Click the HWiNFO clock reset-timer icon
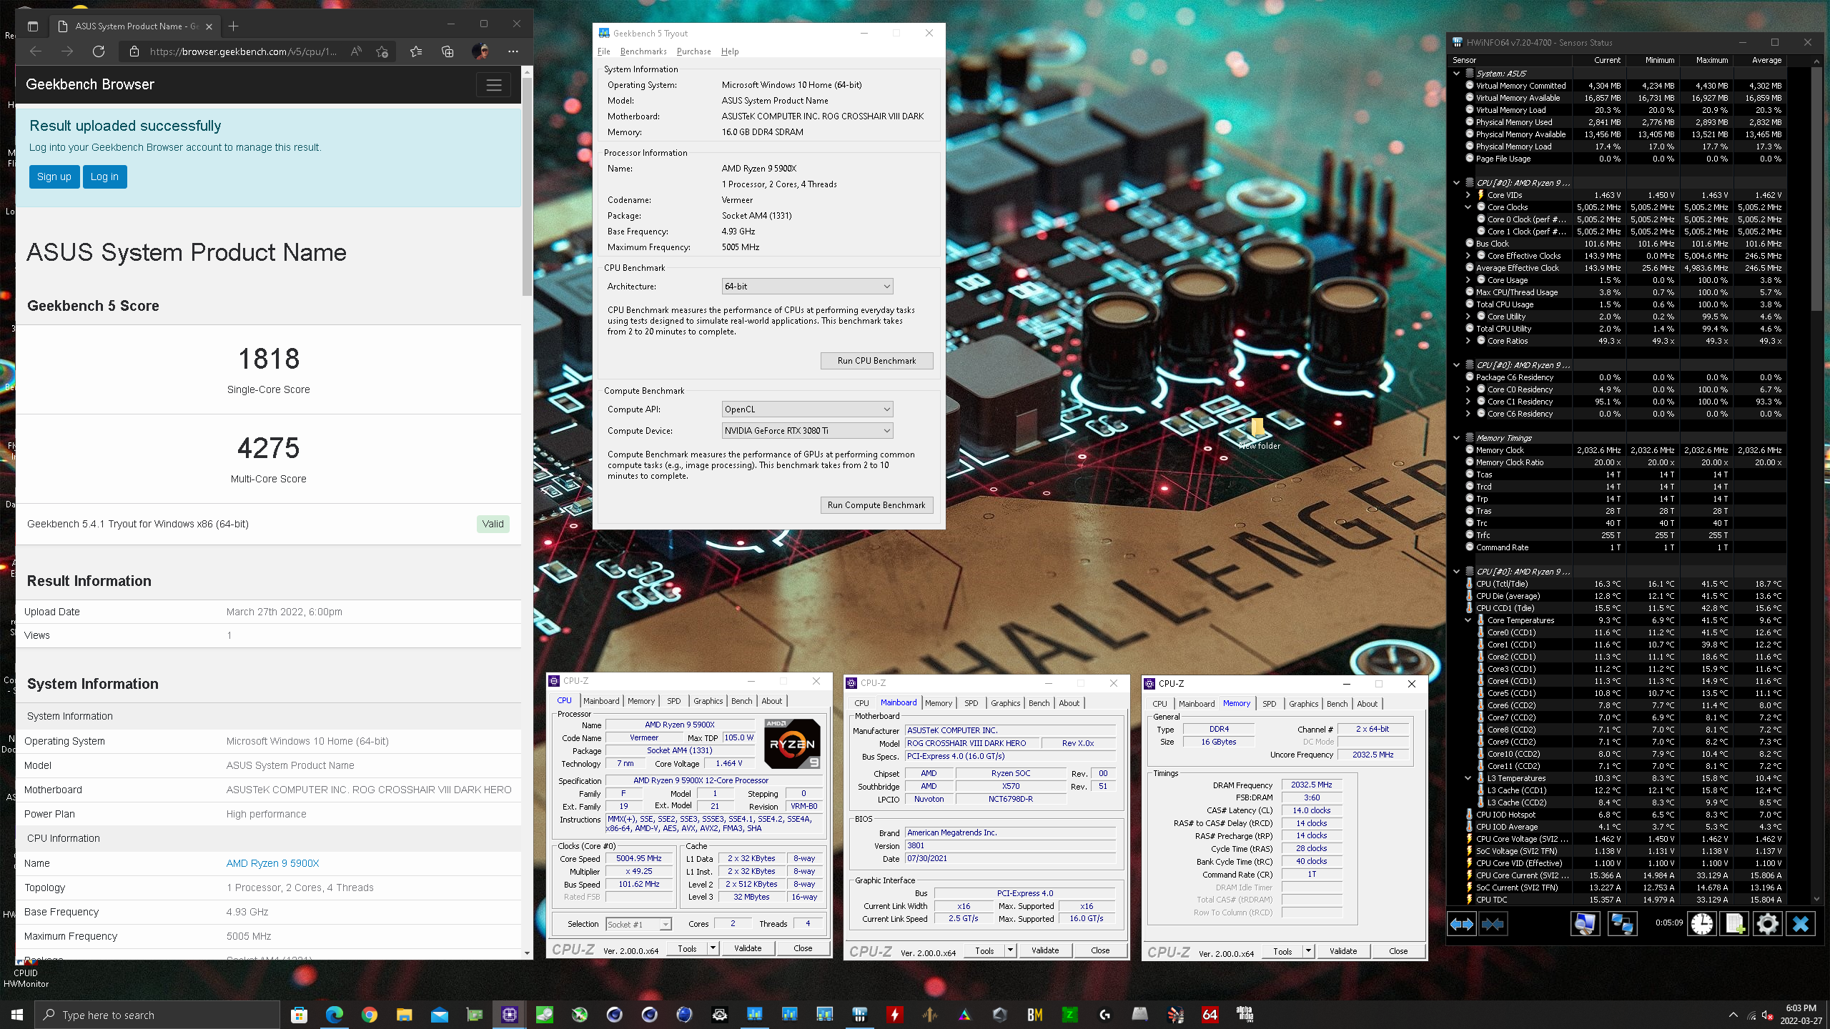The image size is (1830, 1029). pyautogui.click(x=1701, y=924)
